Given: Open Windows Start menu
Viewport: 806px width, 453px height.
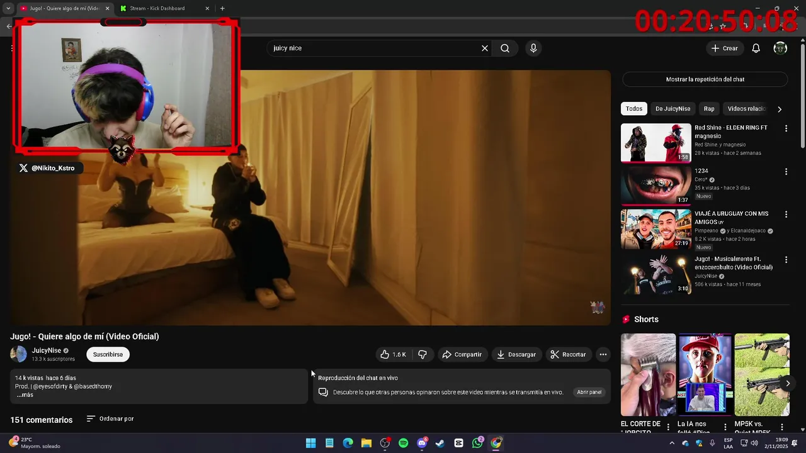Looking at the screenshot, I should coord(310,443).
